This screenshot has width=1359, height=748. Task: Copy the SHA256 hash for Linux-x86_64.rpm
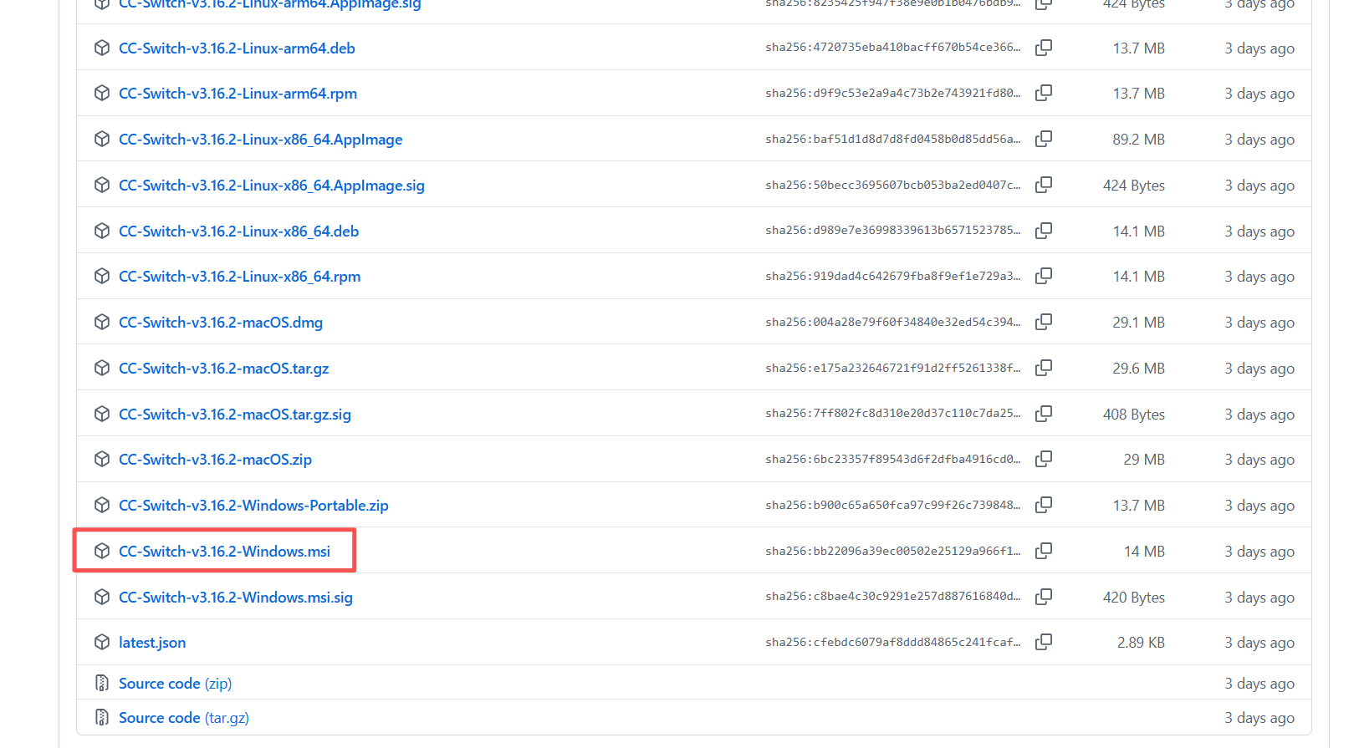click(1044, 276)
